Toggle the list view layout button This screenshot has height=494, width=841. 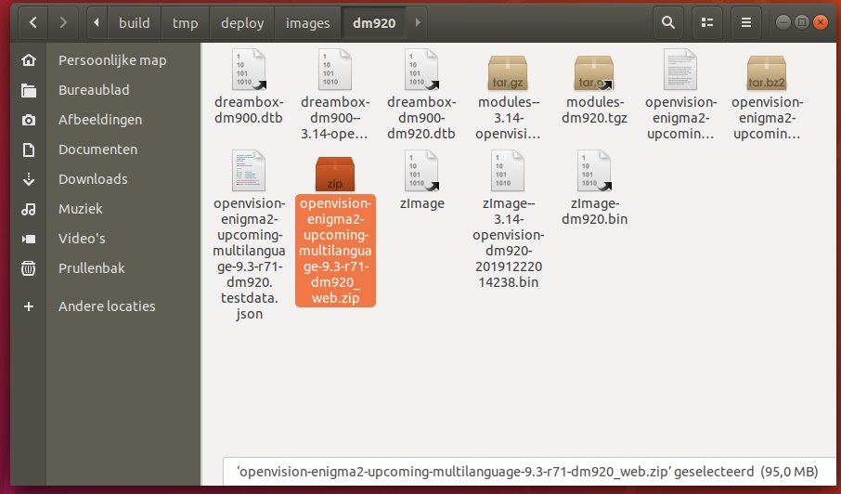point(707,22)
